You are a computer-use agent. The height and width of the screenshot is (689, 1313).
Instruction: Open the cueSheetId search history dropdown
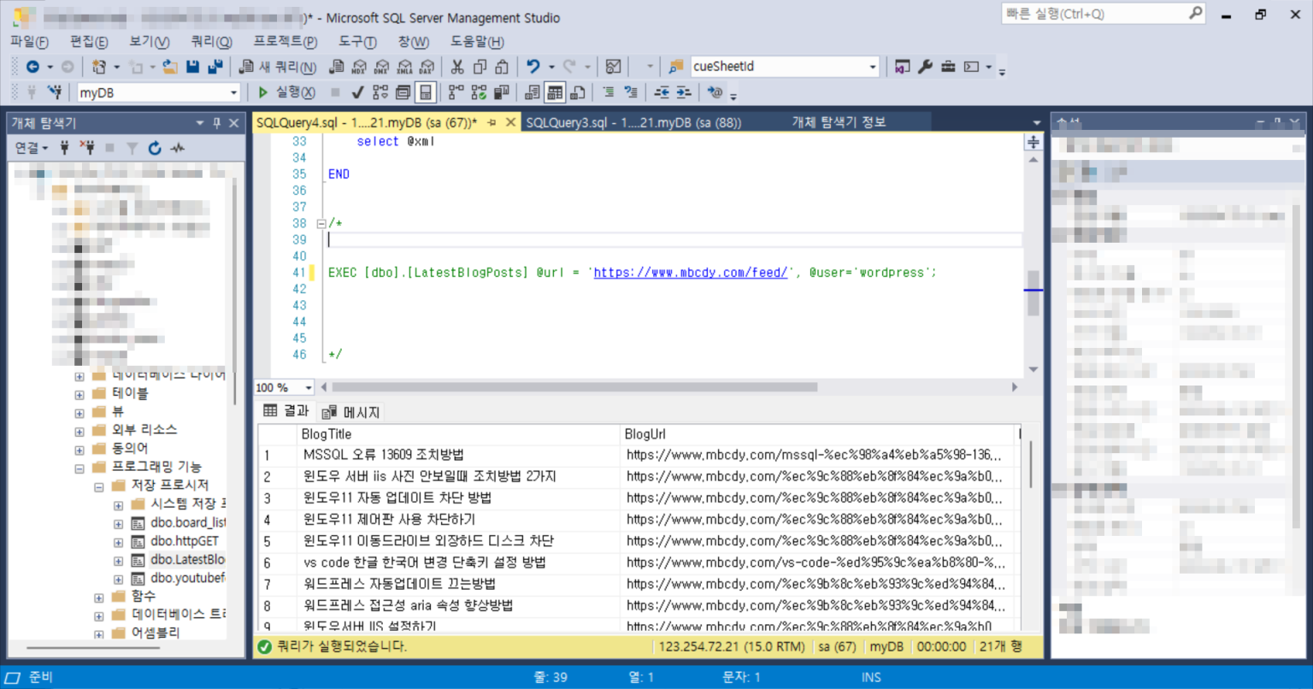point(872,66)
